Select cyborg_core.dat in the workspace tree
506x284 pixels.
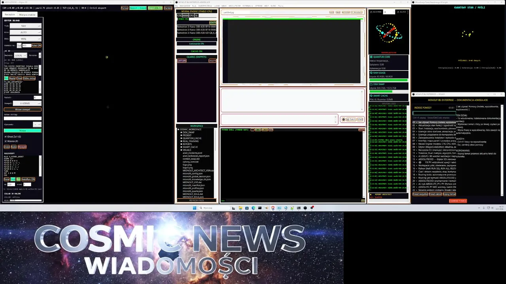point(191,162)
